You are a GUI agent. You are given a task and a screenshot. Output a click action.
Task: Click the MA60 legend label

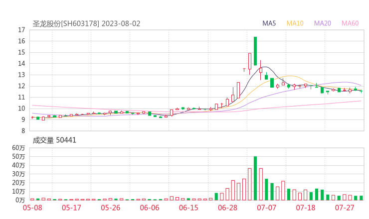[x=350, y=23]
